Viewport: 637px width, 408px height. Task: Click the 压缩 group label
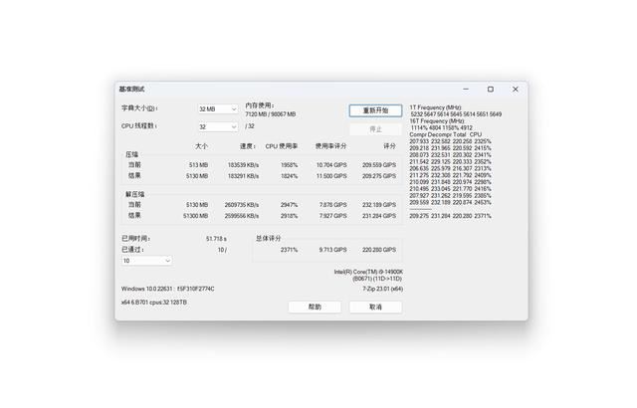coord(132,154)
